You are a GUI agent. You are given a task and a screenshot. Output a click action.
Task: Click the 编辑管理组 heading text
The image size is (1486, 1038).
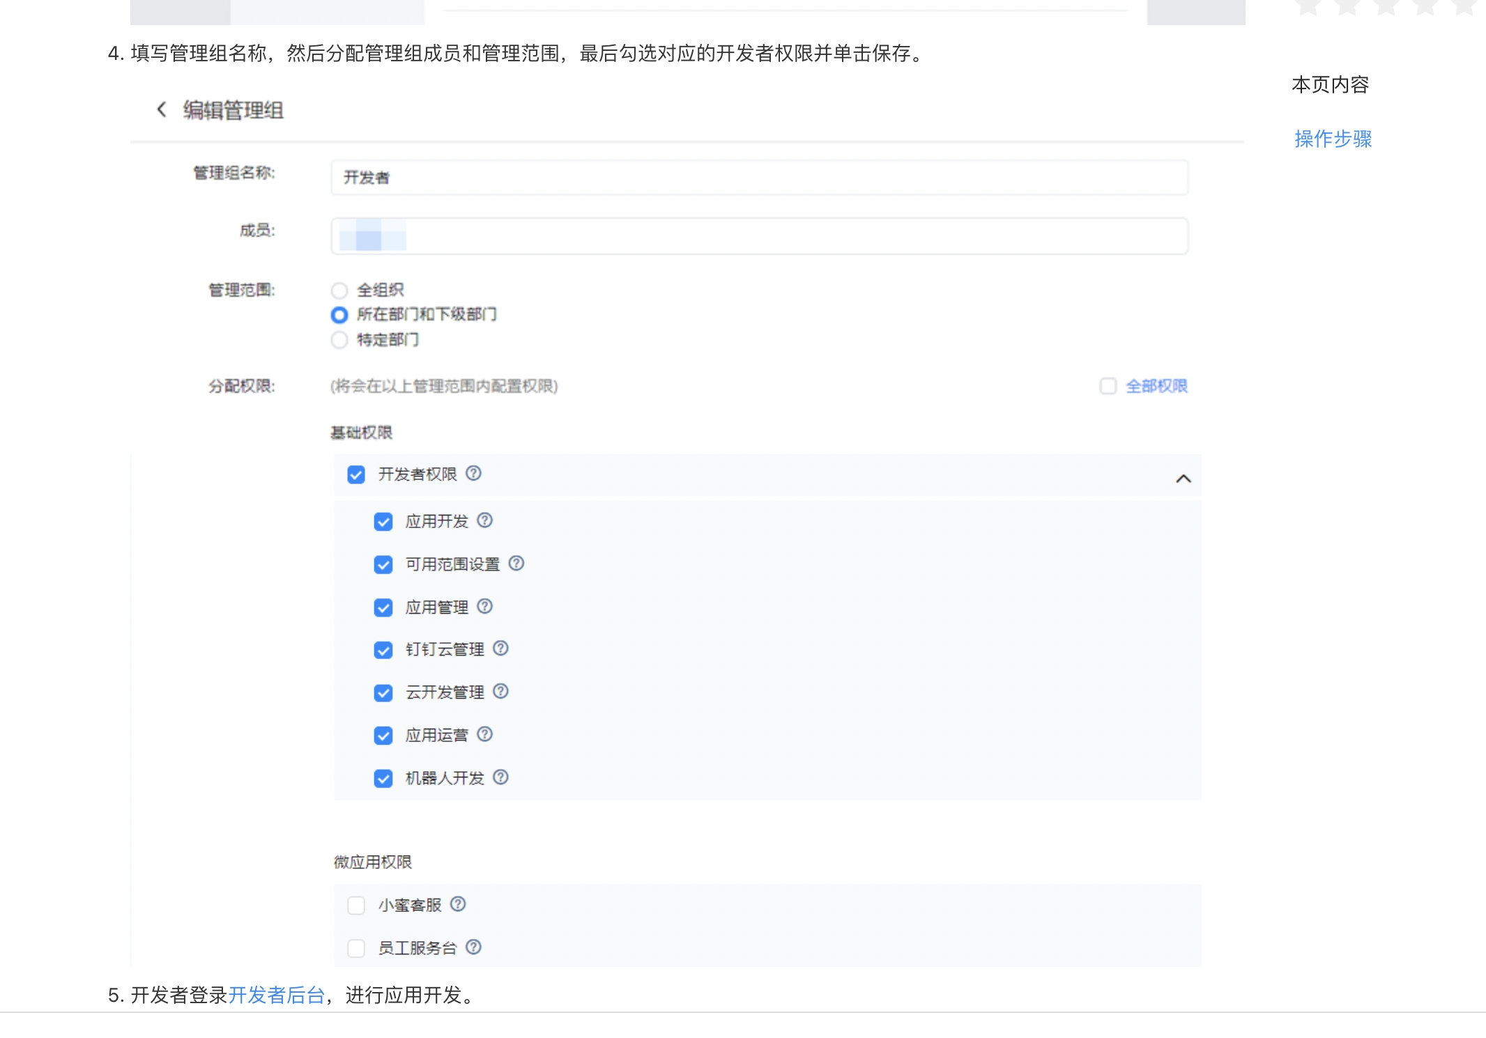[233, 110]
